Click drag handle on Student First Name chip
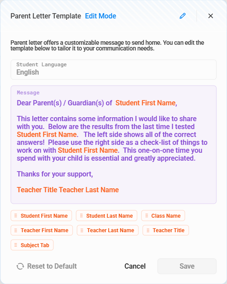Screen dimensions: 227x284 tap(16, 216)
